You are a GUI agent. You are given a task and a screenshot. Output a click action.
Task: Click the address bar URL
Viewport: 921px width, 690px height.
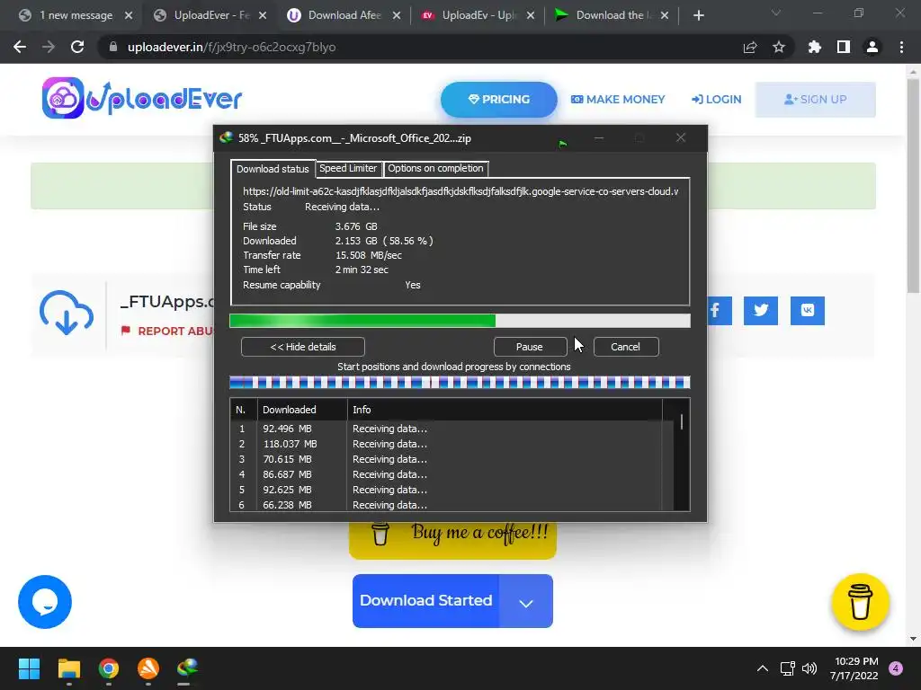(x=231, y=47)
